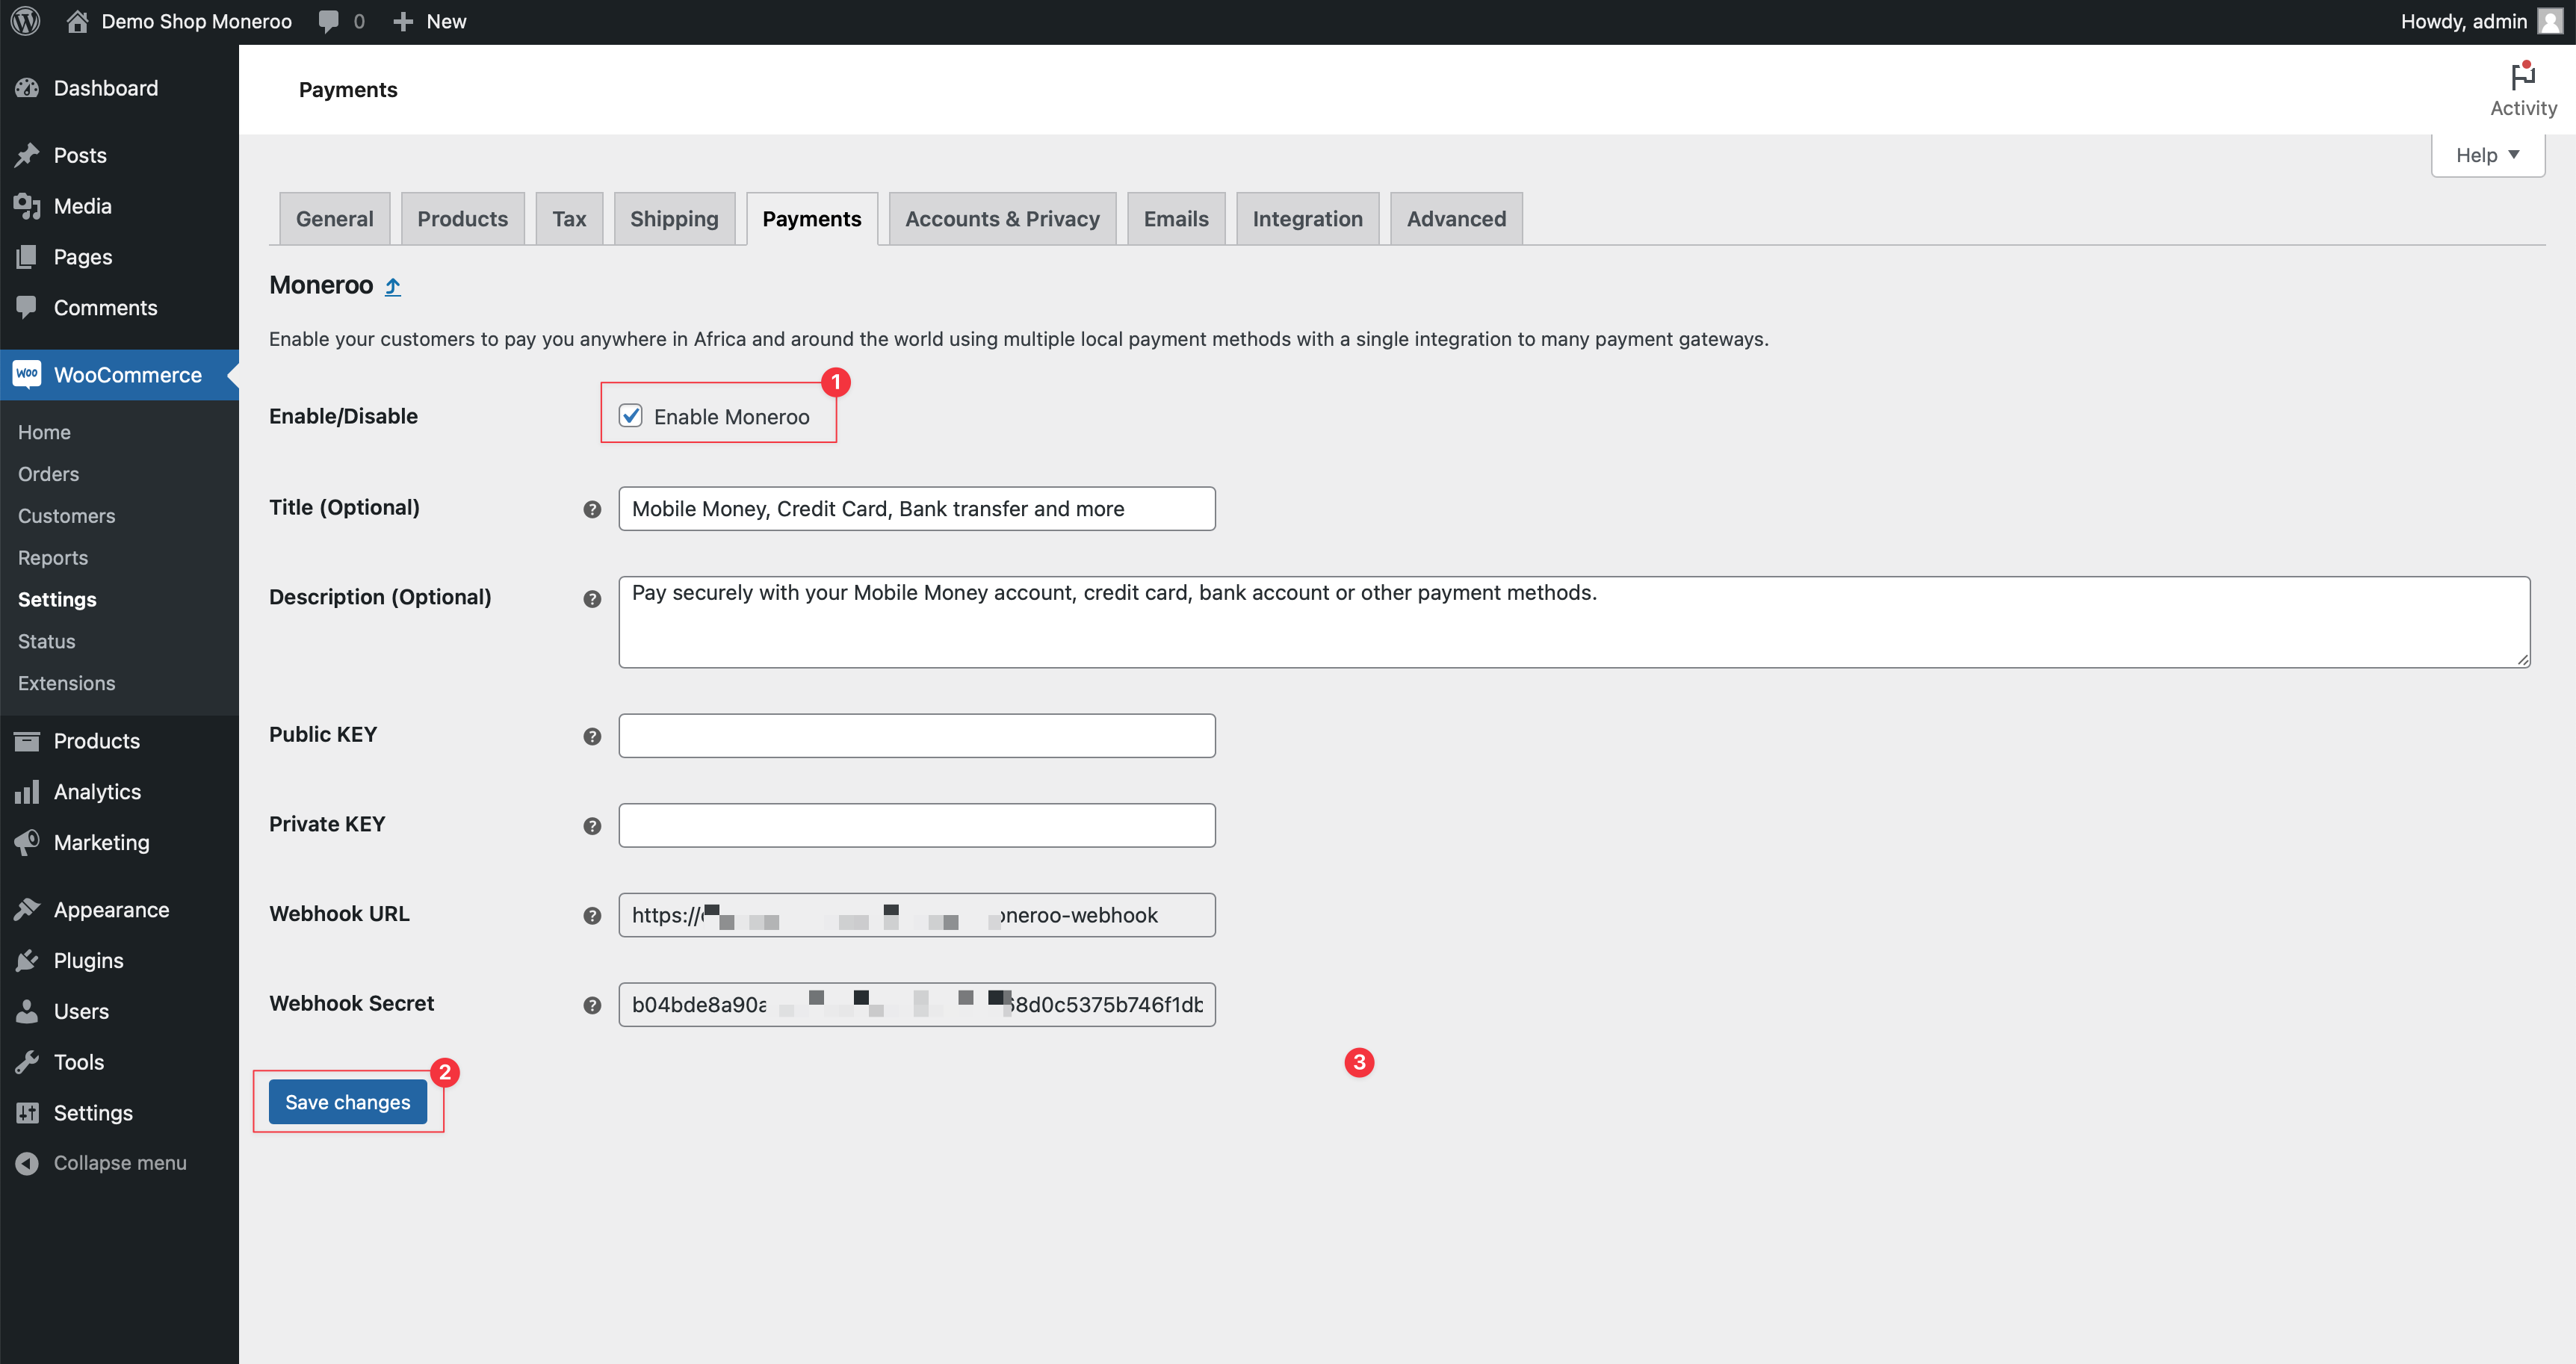The height and width of the screenshot is (1364, 2576).
Task: Click help icon beside Public KEY
Action: pos(592,736)
